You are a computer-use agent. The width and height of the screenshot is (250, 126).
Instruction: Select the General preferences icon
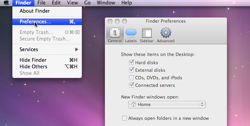pos(115,33)
